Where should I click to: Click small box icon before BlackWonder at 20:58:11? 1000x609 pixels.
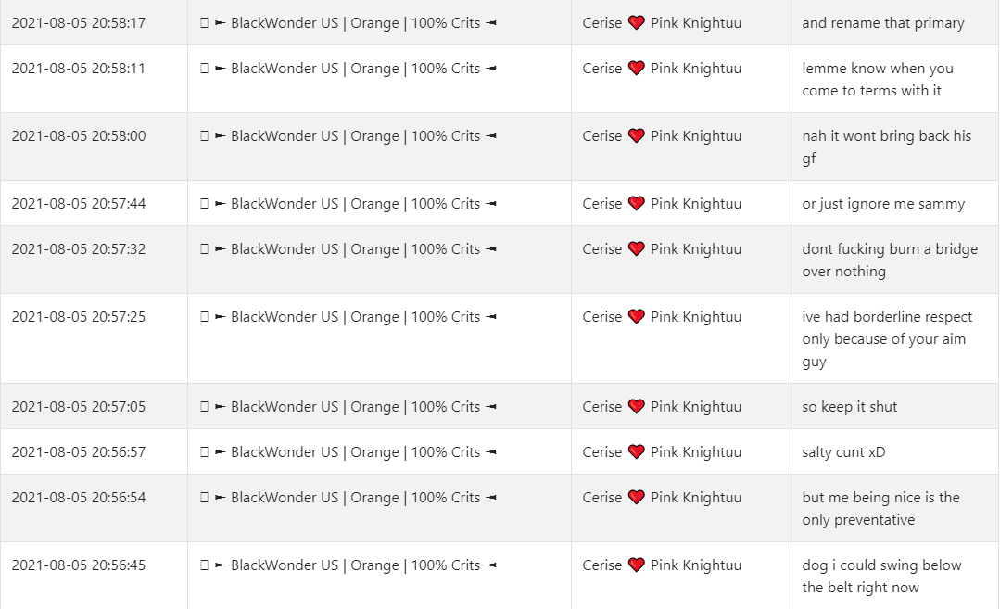(204, 69)
